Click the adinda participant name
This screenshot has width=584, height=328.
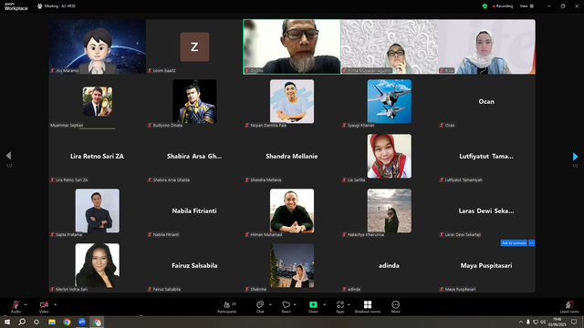tap(389, 265)
